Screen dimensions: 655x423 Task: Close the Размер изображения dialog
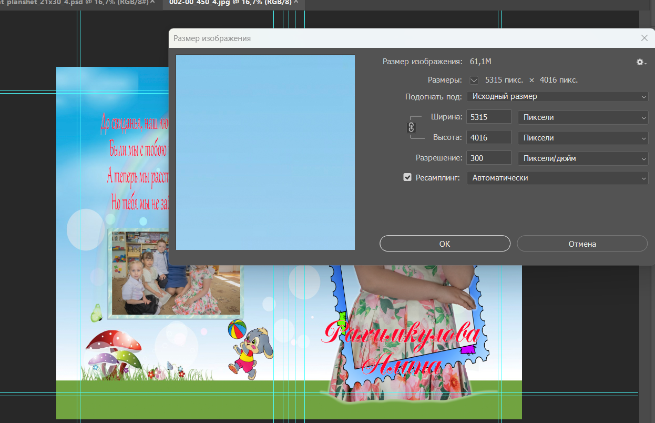(x=644, y=38)
